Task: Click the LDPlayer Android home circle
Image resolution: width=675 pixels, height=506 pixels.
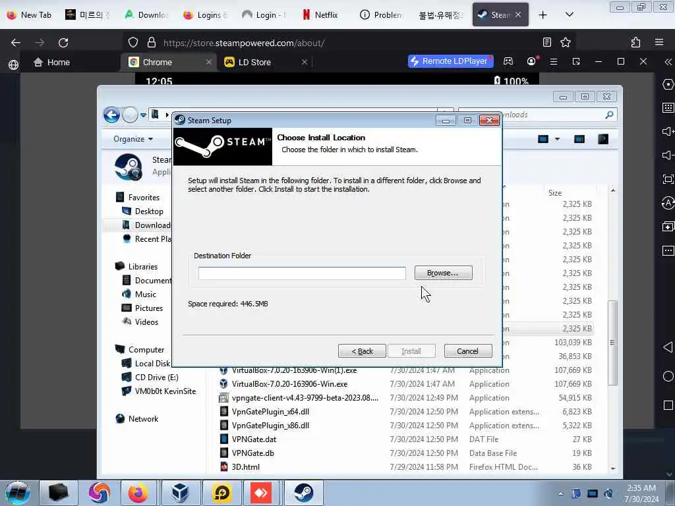Action: coord(668,376)
